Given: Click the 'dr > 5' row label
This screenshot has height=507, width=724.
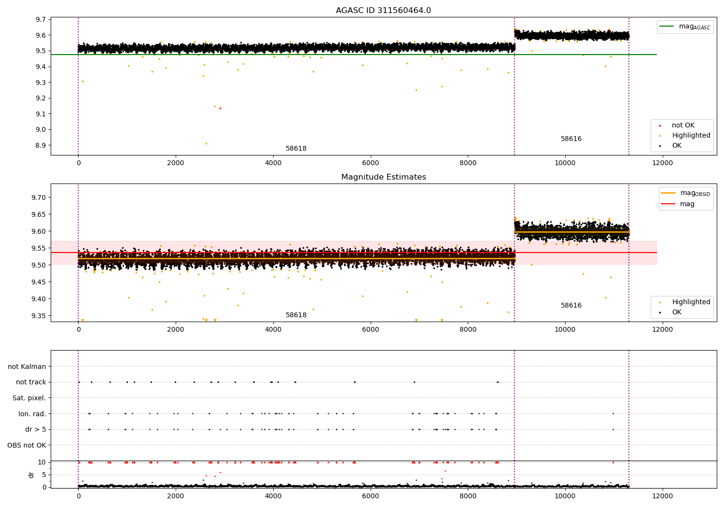Looking at the screenshot, I should (x=36, y=429).
